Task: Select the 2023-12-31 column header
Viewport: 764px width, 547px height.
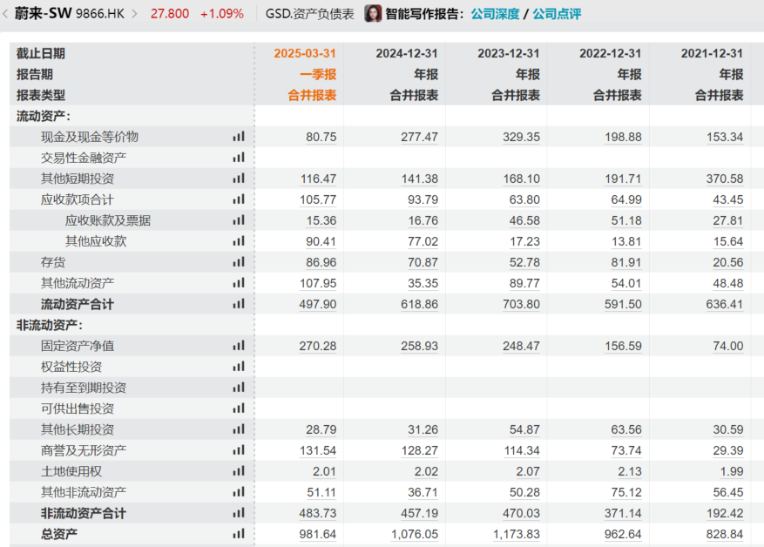Action: pos(509,54)
